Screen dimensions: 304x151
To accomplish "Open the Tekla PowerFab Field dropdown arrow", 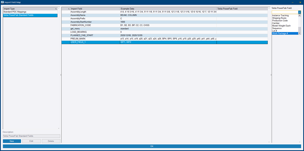I will coord(300,12).
